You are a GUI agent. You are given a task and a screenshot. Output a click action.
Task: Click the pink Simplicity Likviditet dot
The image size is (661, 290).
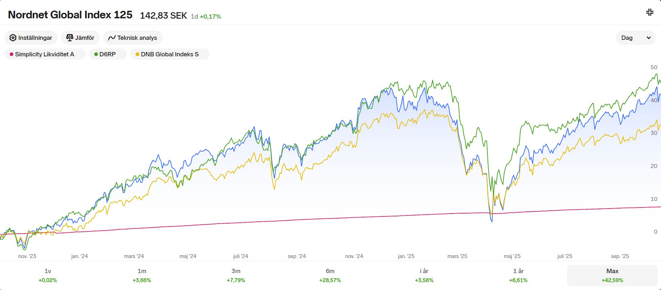click(12, 54)
